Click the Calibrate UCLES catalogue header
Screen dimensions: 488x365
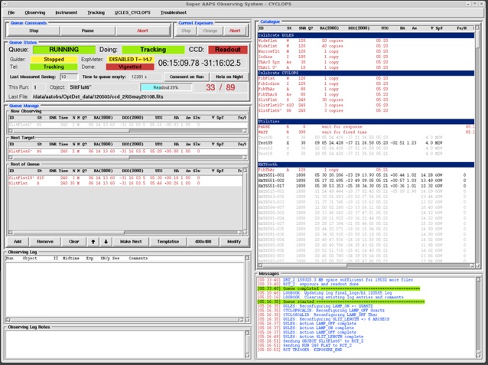[366, 35]
